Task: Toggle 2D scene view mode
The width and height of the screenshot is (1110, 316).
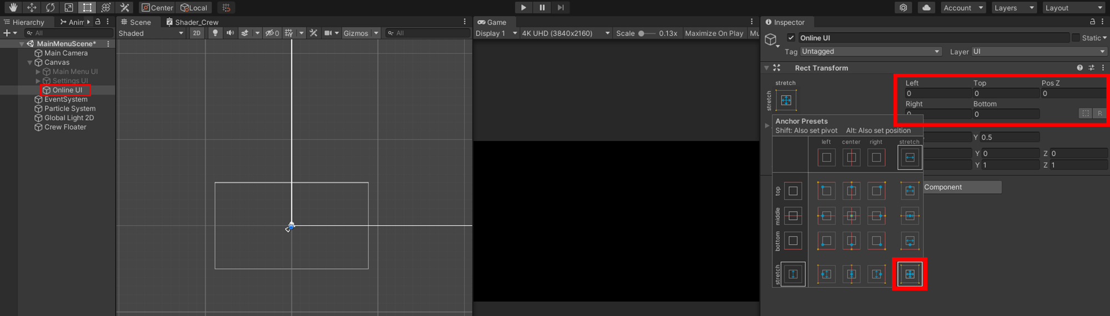Action: pos(196,33)
